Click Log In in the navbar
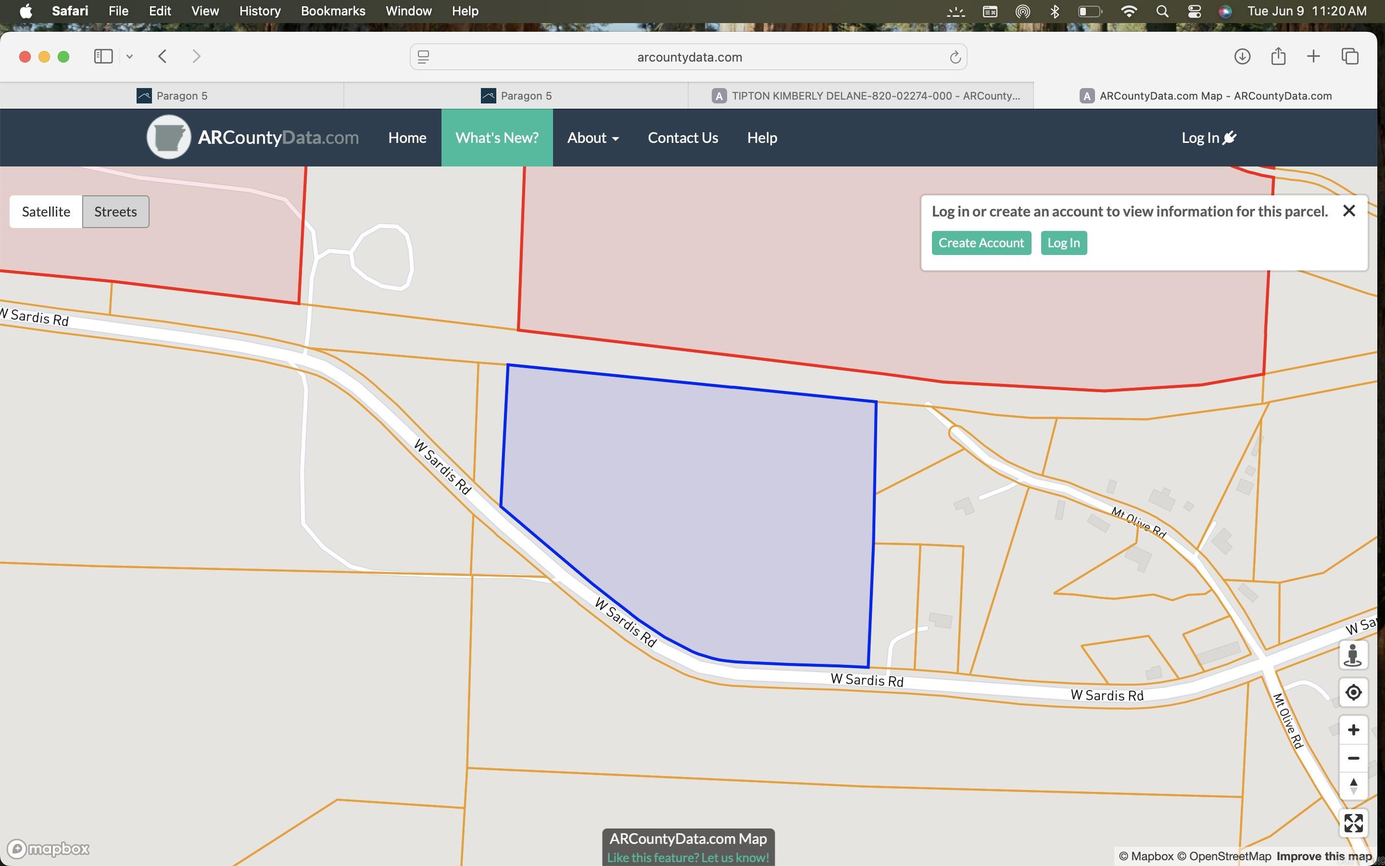1385x866 pixels. click(1209, 138)
